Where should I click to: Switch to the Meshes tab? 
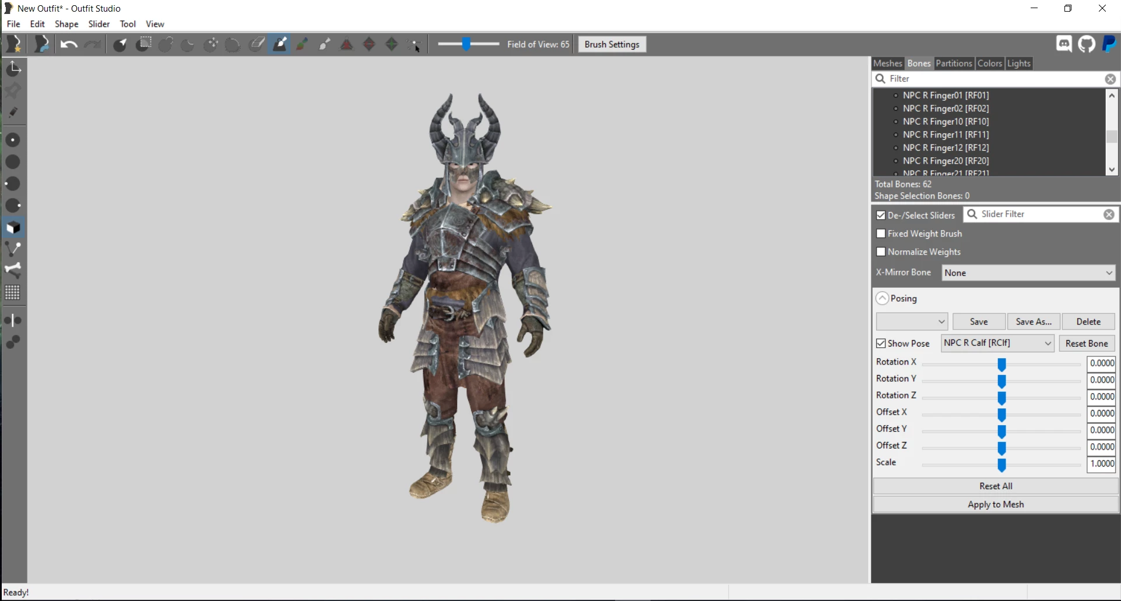coord(888,63)
